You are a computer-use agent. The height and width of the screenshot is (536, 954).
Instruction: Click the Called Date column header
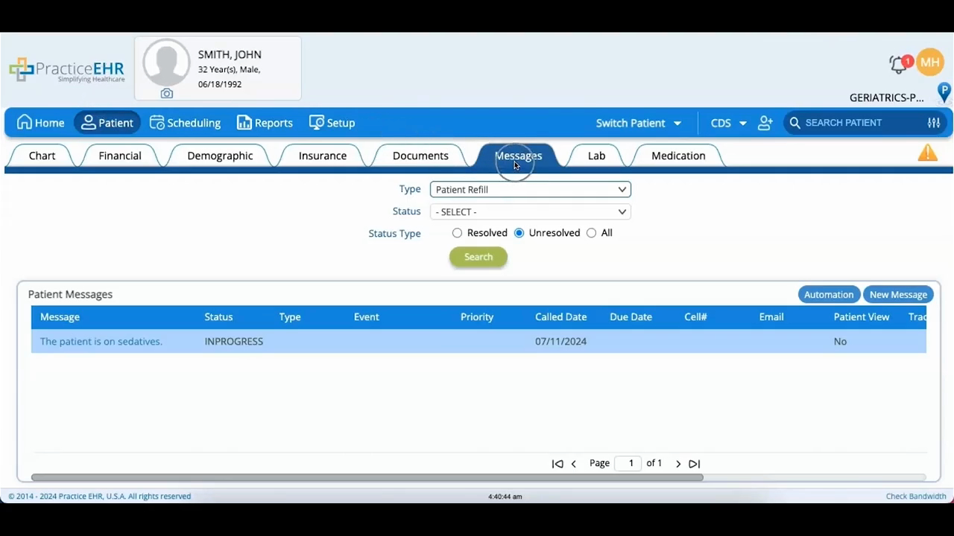point(560,317)
